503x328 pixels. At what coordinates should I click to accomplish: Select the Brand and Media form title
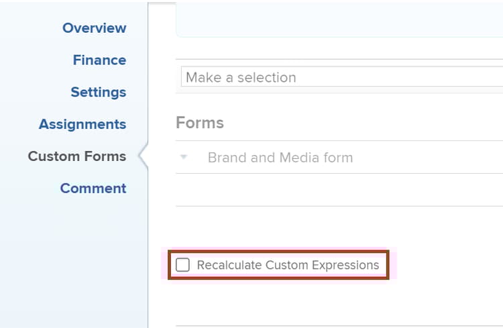click(280, 158)
